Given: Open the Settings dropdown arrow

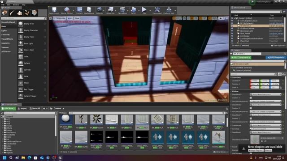Looking at the screenshot, I should click(104, 10).
